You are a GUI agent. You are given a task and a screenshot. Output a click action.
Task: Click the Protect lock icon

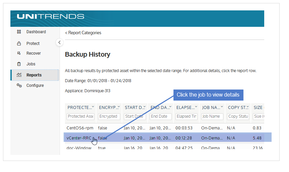click(x=19, y=44)
